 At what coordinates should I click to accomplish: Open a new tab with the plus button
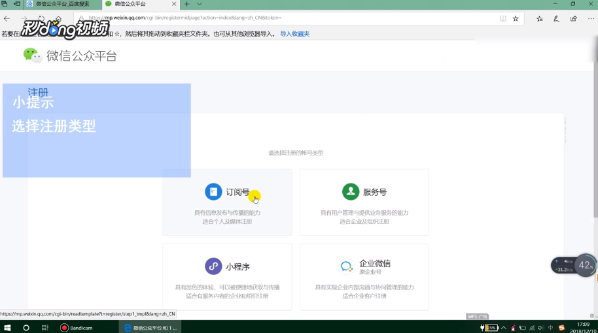click(187, 4)
